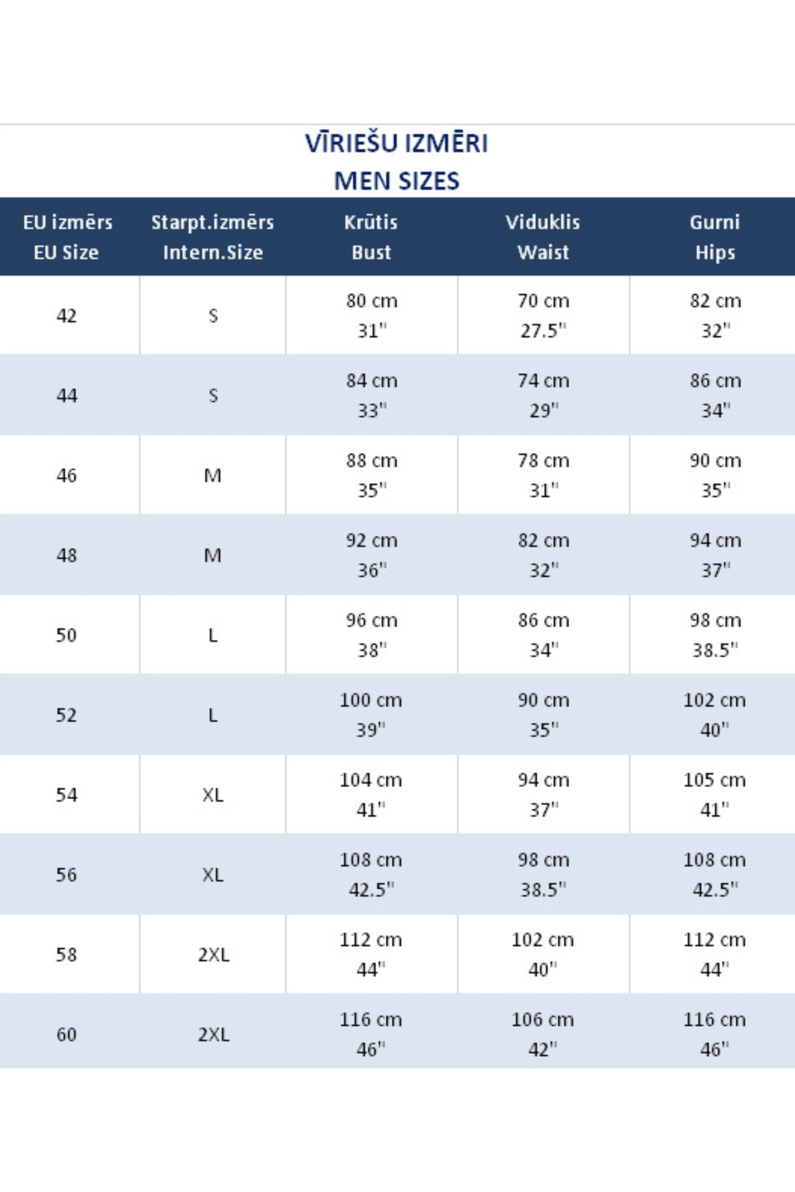The height and width of the screenshot is (1192, 795).
Task: Select the XL cell in the size 54 row
Action: click(x=213, y=795)
